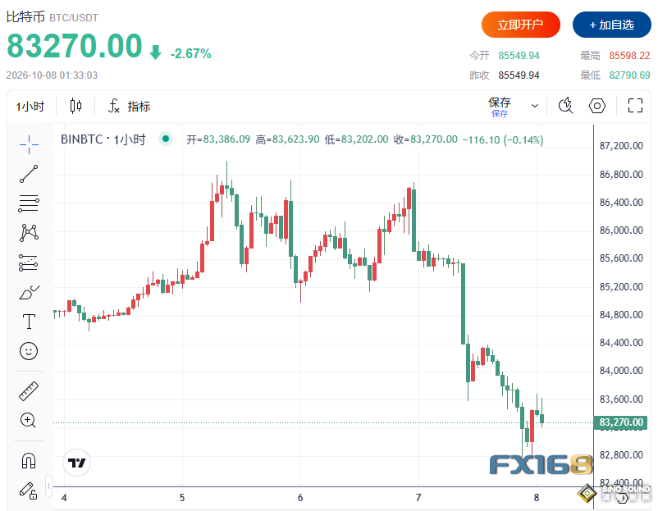The image size is (658, 511).
Task: Open the Fibonacci retracement tool
Action: point(29,203)
